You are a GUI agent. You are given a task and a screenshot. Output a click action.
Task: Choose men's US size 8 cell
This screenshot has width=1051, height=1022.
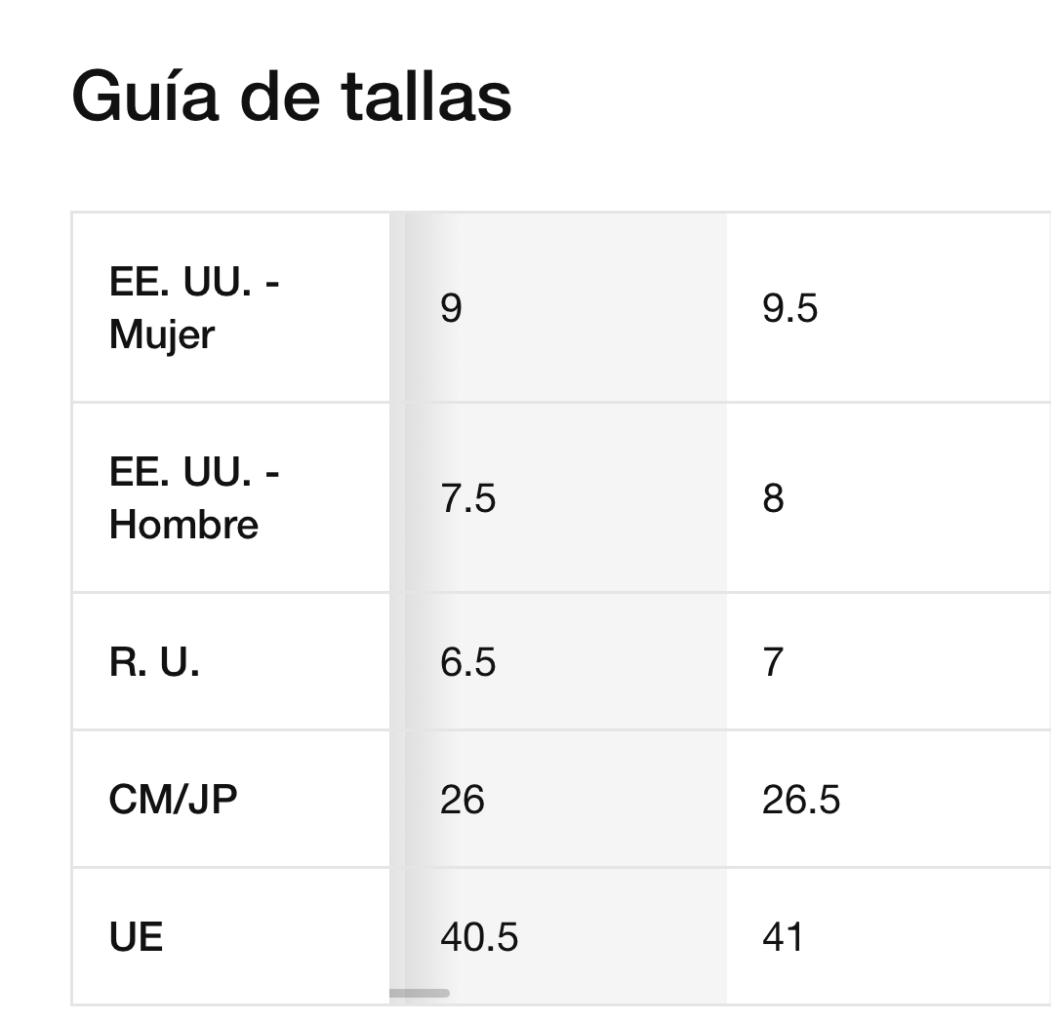tap(889, 497)
